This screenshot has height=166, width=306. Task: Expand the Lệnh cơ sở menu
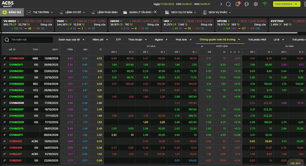coord(72,12)
